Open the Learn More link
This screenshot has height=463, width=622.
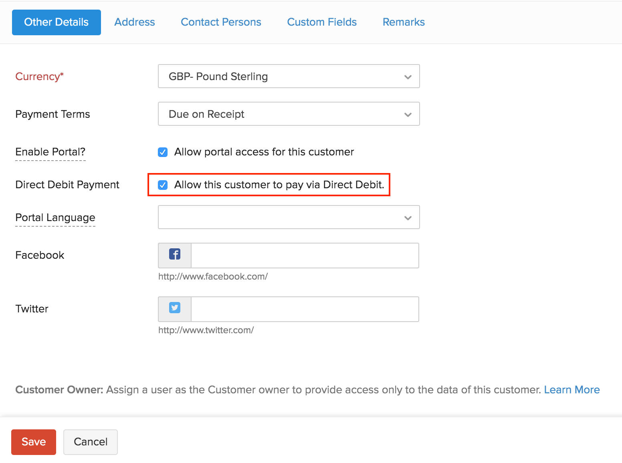[572, 390]
